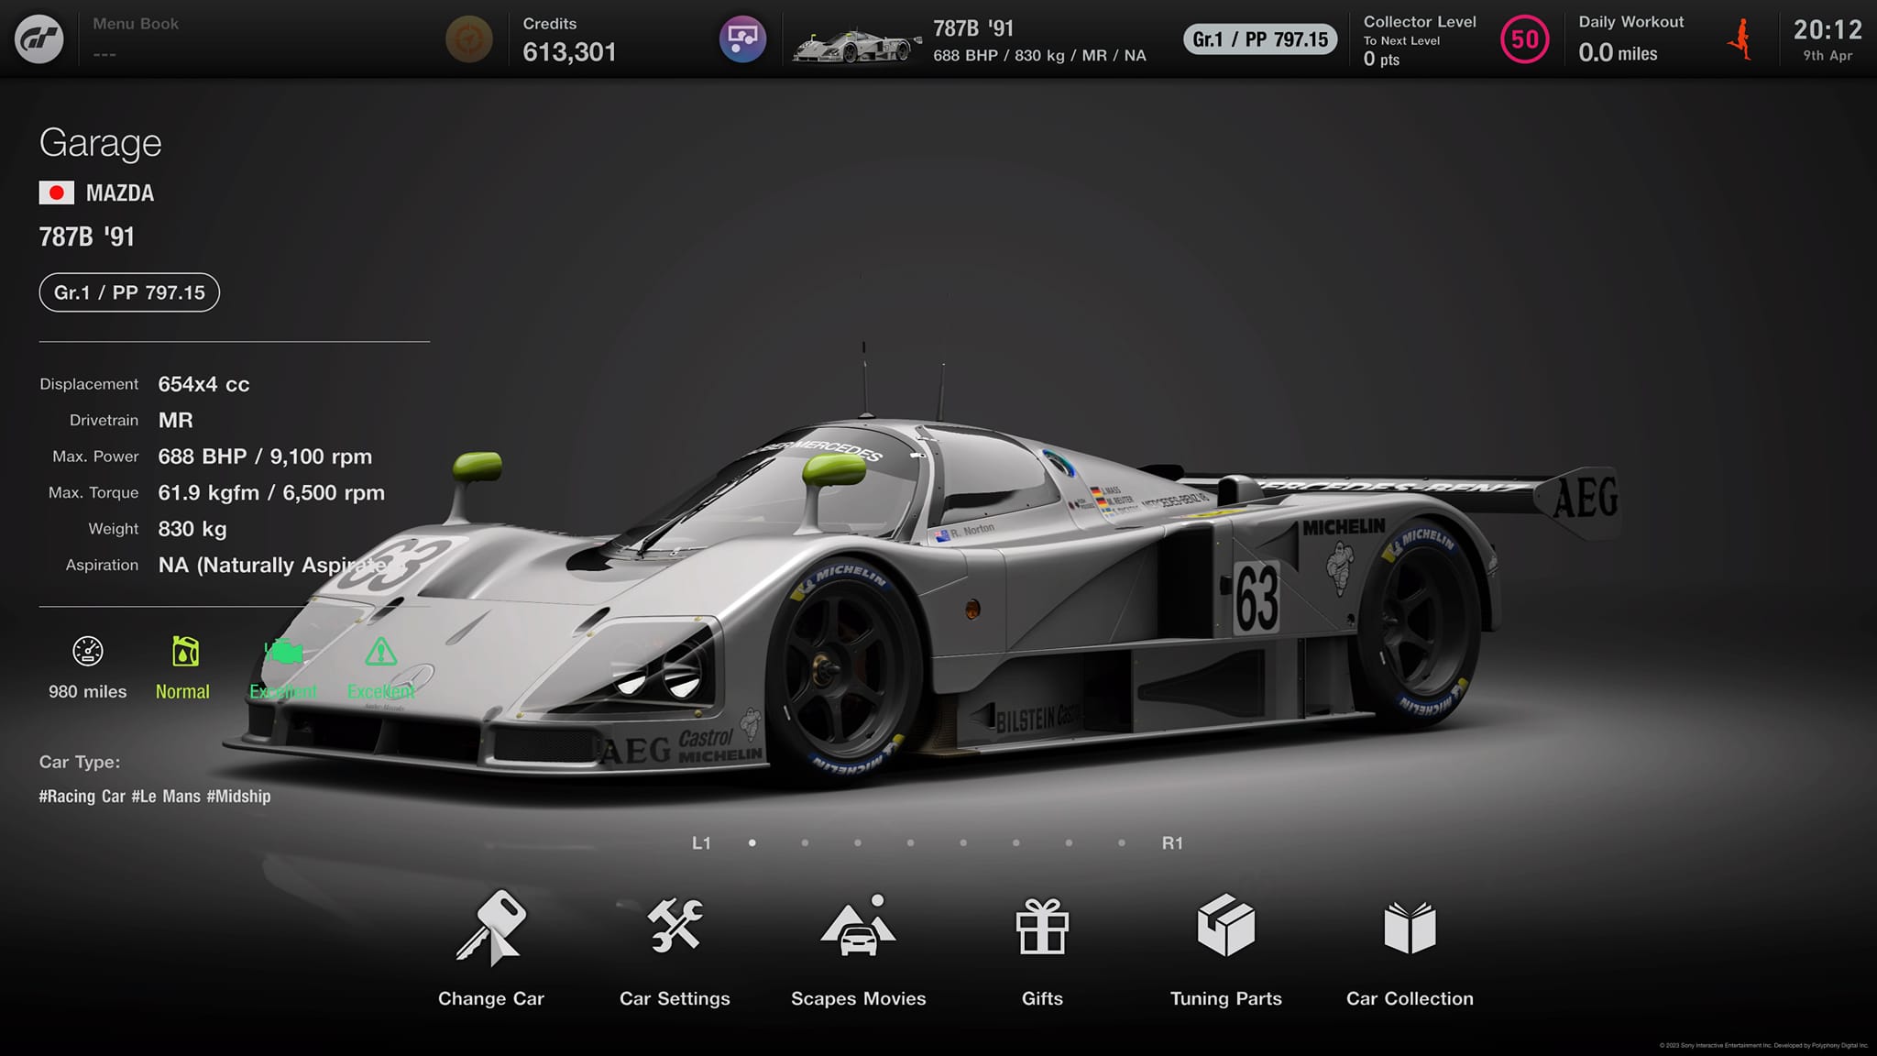Select the last page indicator dot
The height and width of the screenshot is (1056, 1877).
coord(1122,842)
